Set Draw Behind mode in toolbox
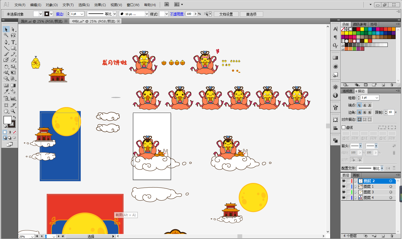Image resolution: width=402 pixels, height=239 pixels. tap(10, 138)
